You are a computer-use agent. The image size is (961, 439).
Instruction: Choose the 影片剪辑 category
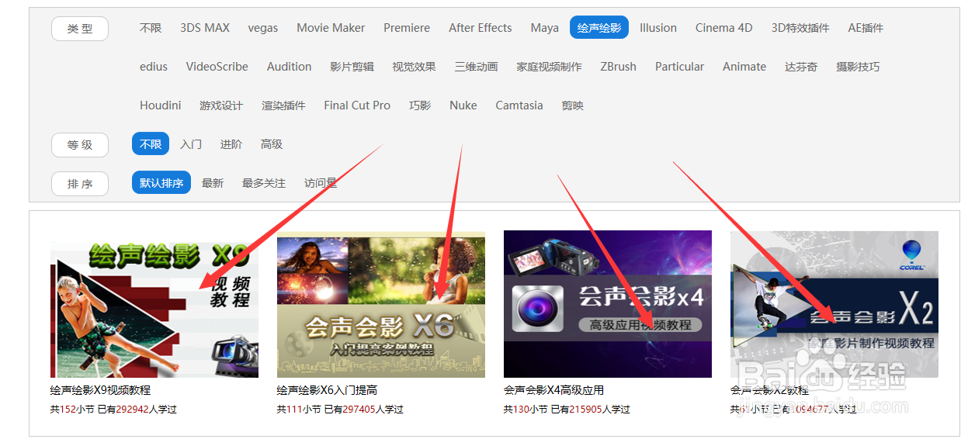pyautogui.click(x=352, y=67)
